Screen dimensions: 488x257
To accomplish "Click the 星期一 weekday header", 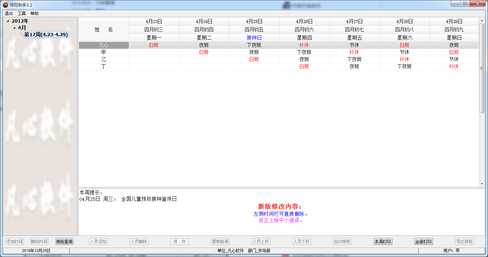I will point(154,38).
